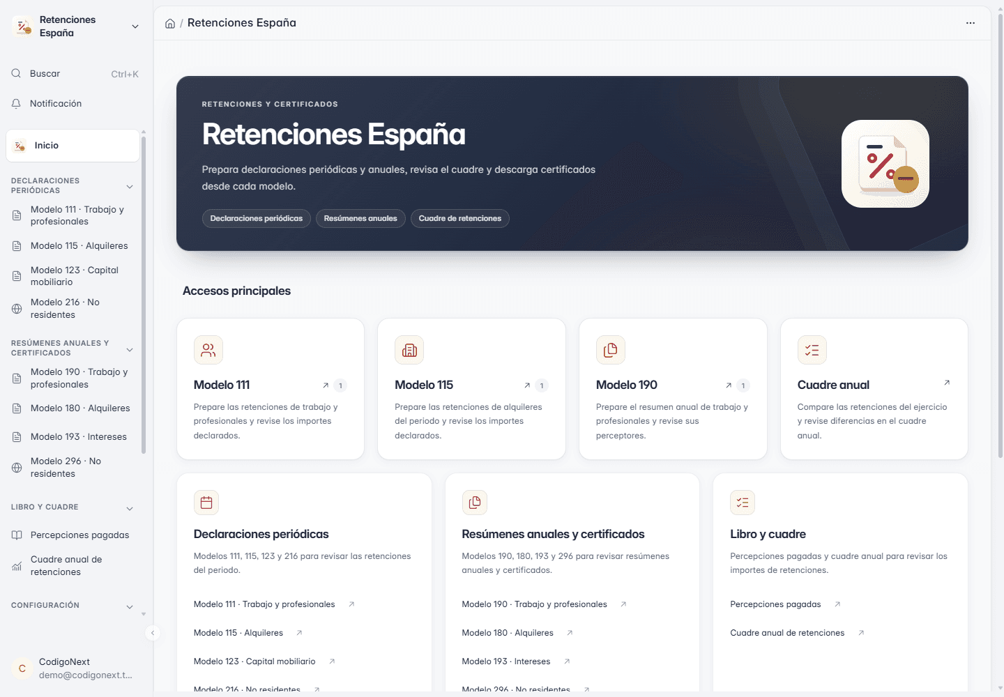This screenshot has height=697, width=1004.
Task: Open Modelo 123 · Capital mobiliario in sidebar
Action: coord(73,276)
